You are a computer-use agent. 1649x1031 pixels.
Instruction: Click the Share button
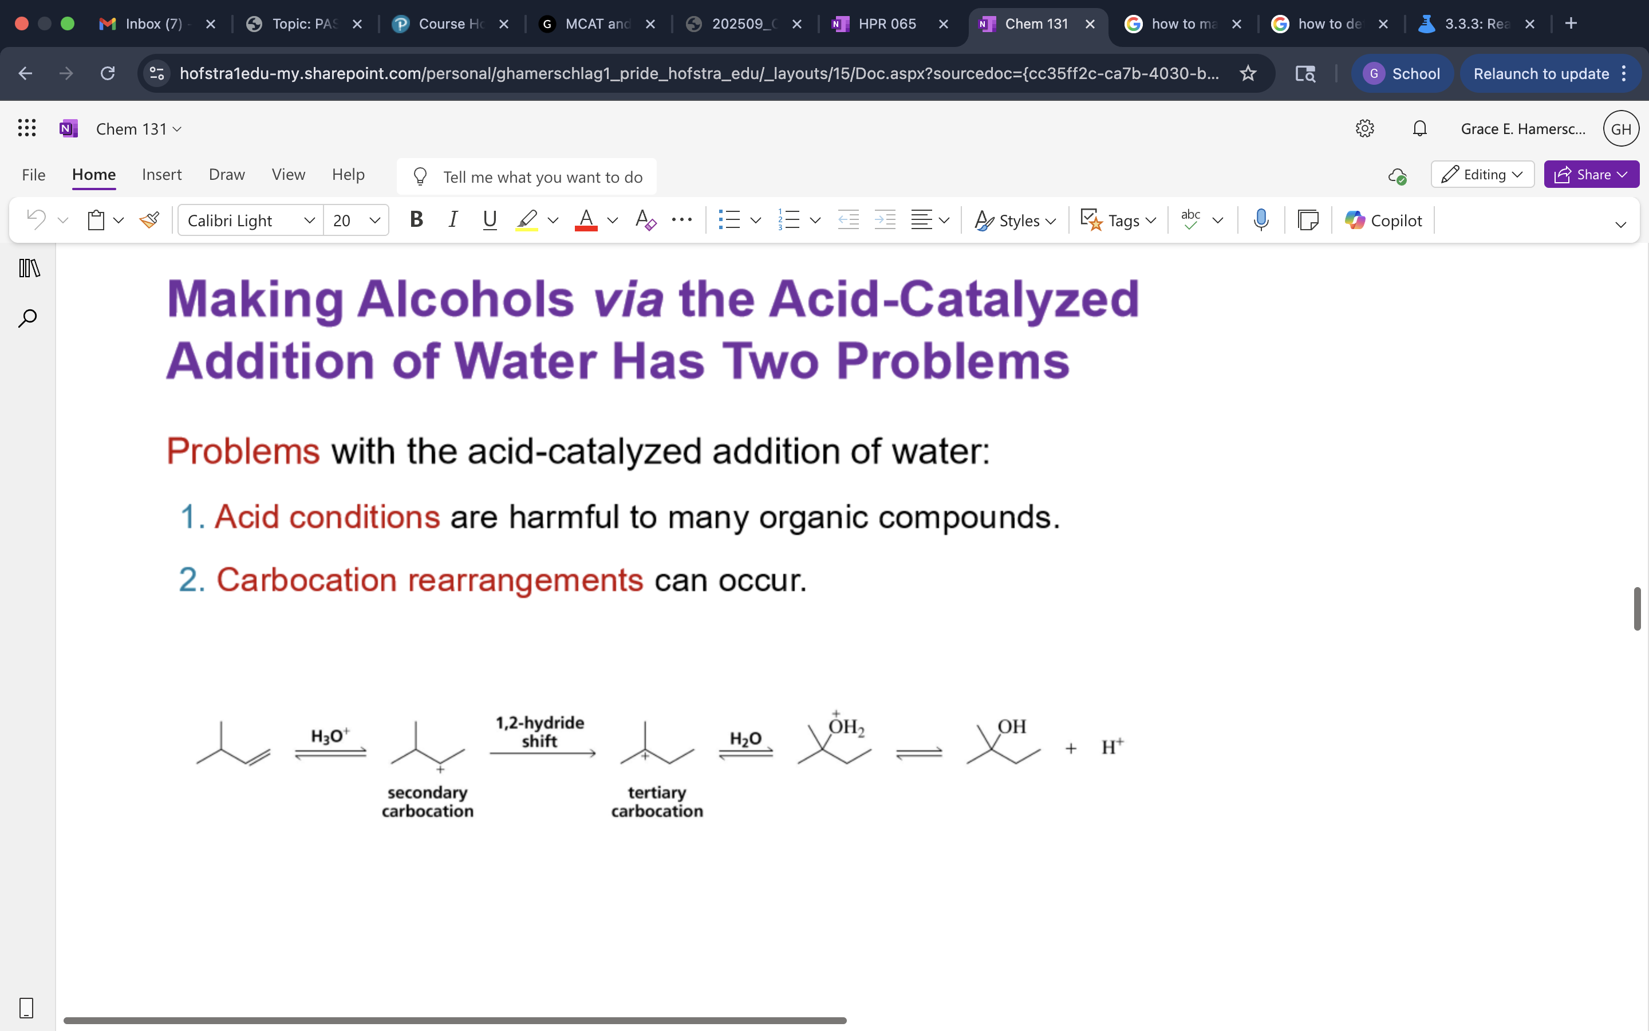[x=1591, y=174]
